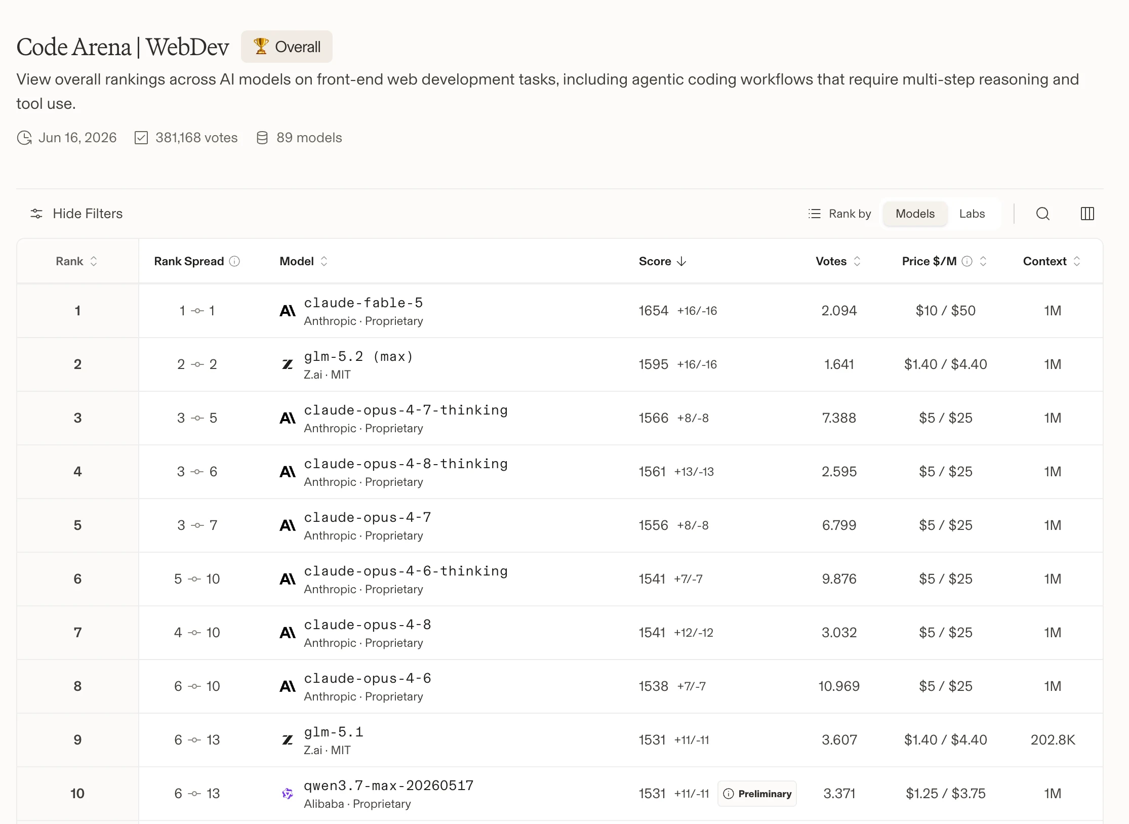Viewport: 1129px width, 824px height.
Task: Sort by the Votes column
Action: pos(838,261)
